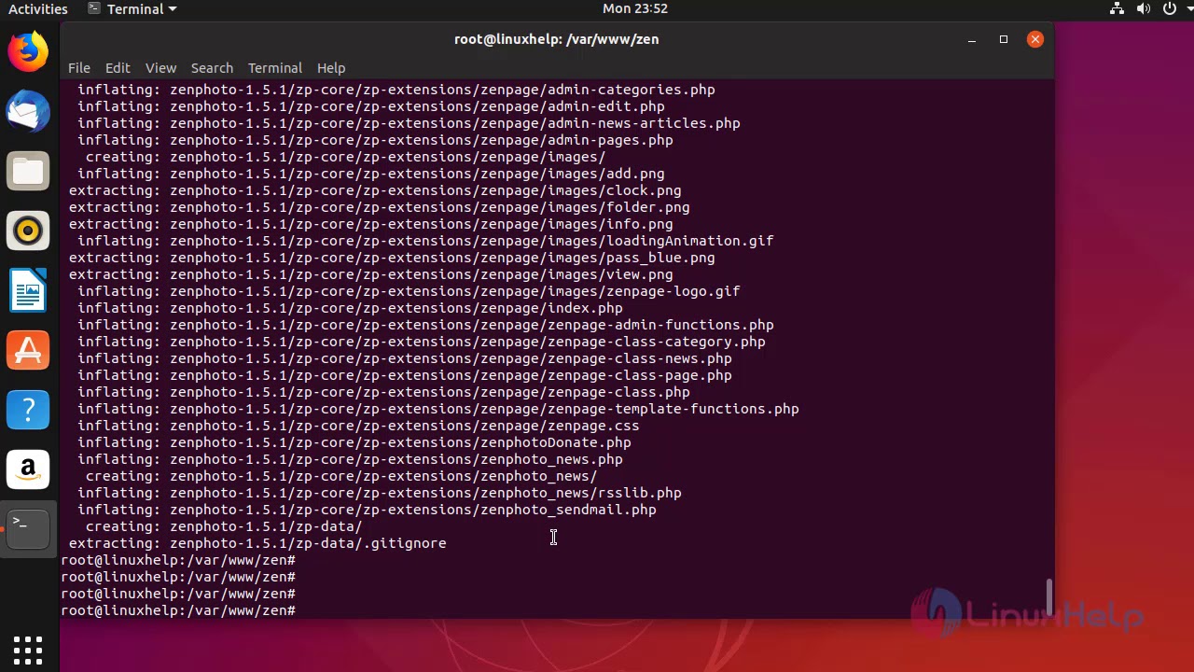1194x672 pixels.
Task: Click the line ending in admin-categories.php
Action: coord(396,90)
